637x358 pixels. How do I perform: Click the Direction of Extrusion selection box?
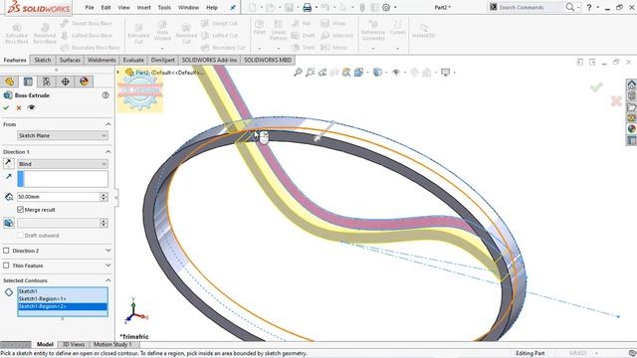point(63,179)
